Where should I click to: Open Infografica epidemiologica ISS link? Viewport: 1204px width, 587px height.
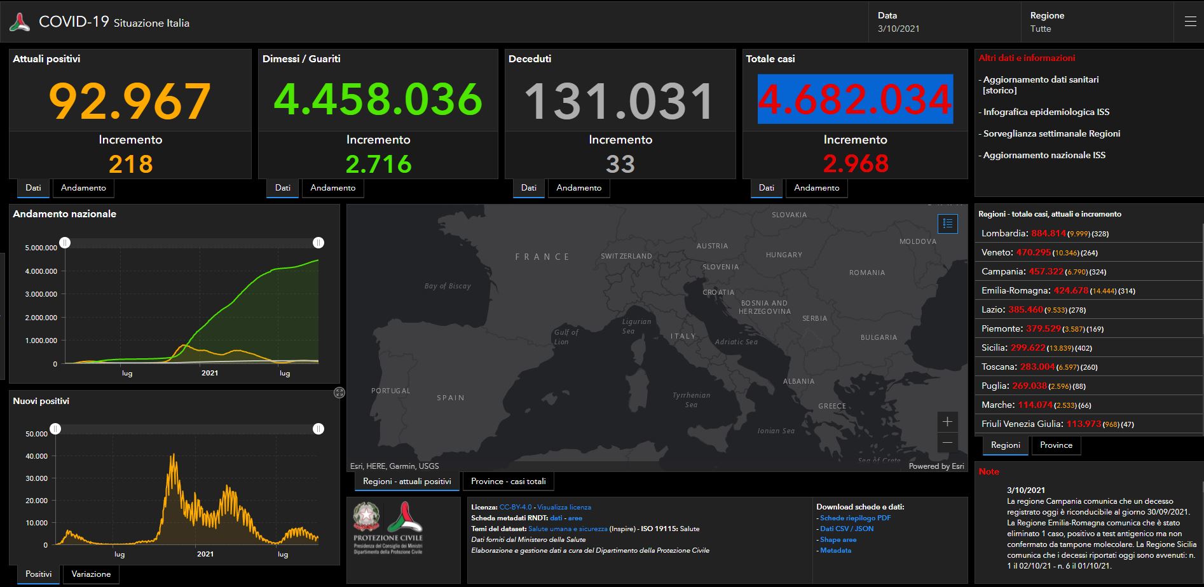click(1046, 112)
